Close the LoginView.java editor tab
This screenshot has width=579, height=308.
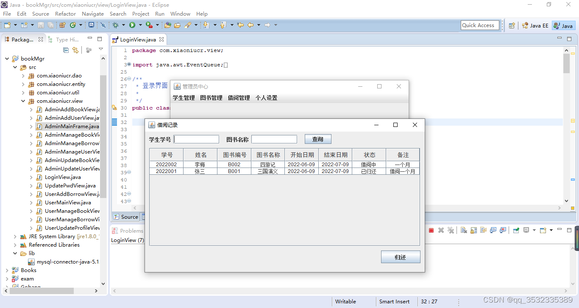click(x=161, y=39)
